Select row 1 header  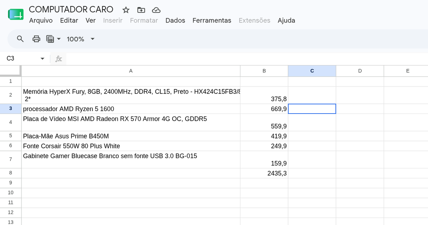tap(11, 81)
